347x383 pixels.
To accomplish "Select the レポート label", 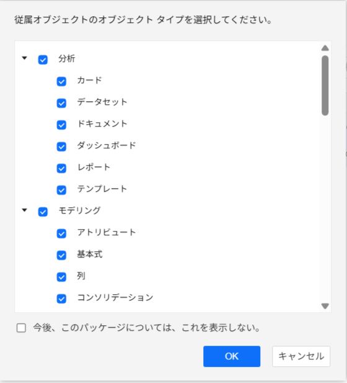I will (94, 167).
